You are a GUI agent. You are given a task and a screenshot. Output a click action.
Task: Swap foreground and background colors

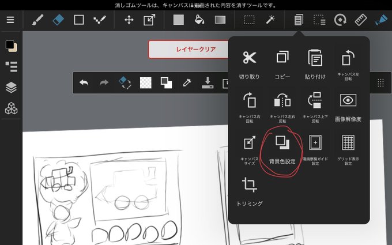click(x=166, y=83)
